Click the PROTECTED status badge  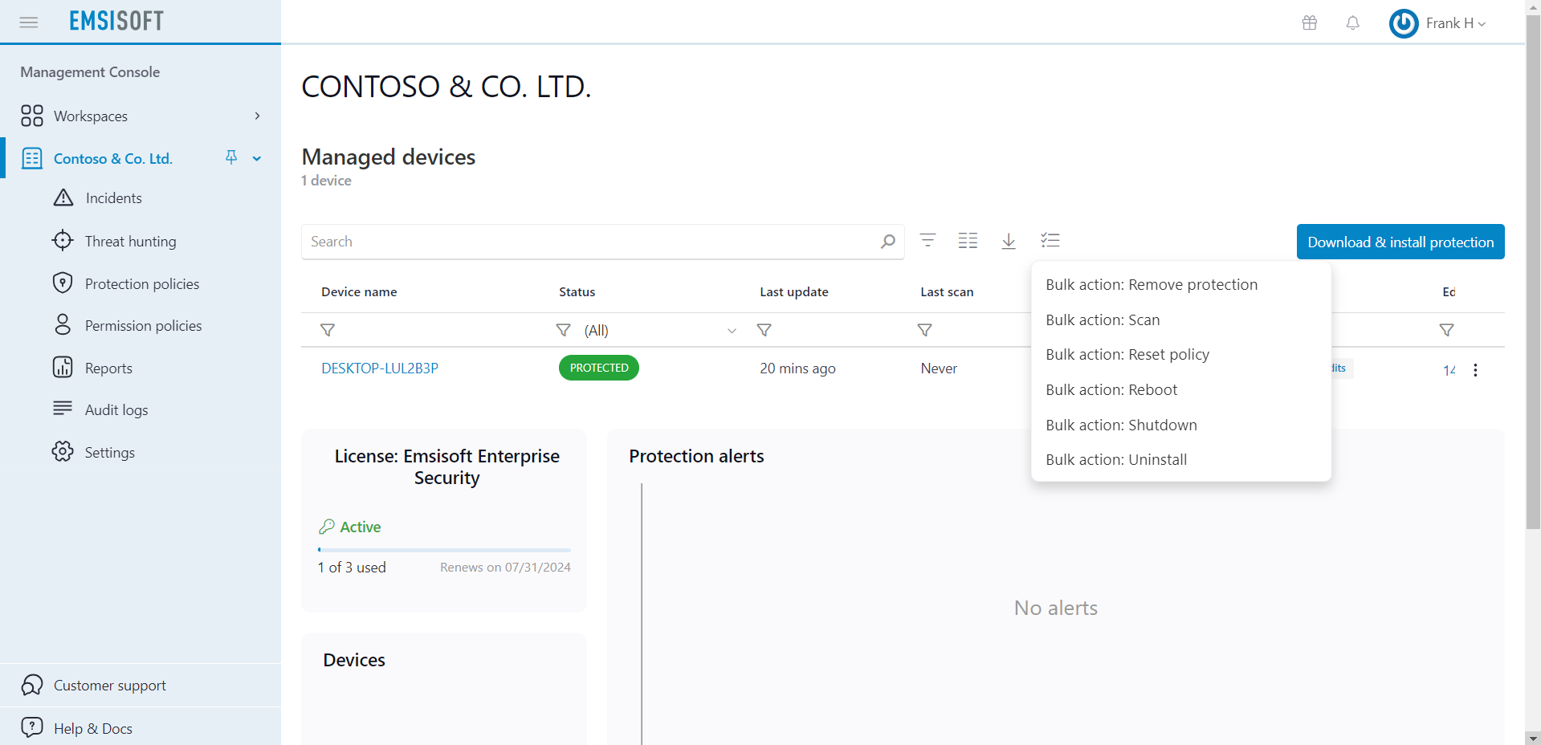(x=599, y=368)
